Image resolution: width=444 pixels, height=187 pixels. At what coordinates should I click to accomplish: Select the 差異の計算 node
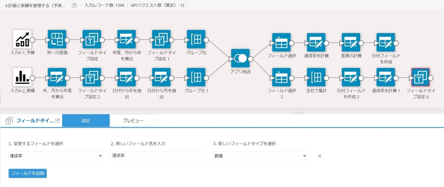pos(351,43)
